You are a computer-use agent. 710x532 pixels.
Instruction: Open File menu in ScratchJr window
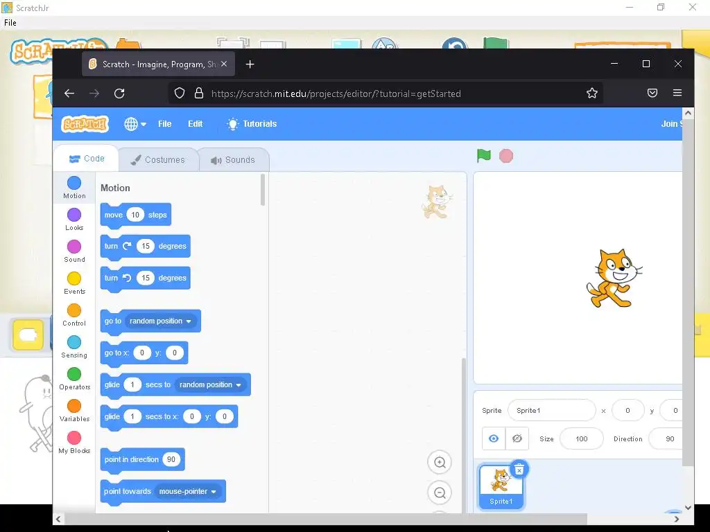[10, 23]
